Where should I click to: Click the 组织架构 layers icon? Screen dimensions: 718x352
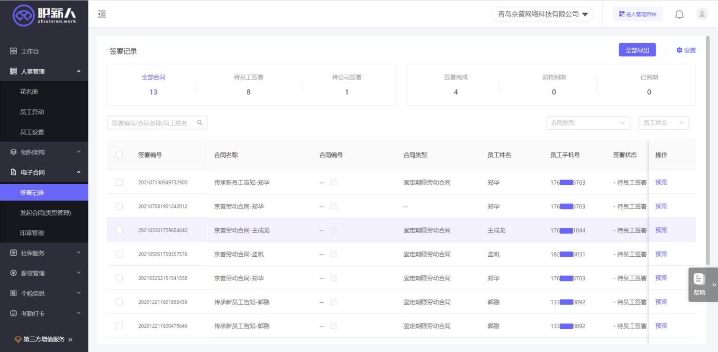click(13, 152)
